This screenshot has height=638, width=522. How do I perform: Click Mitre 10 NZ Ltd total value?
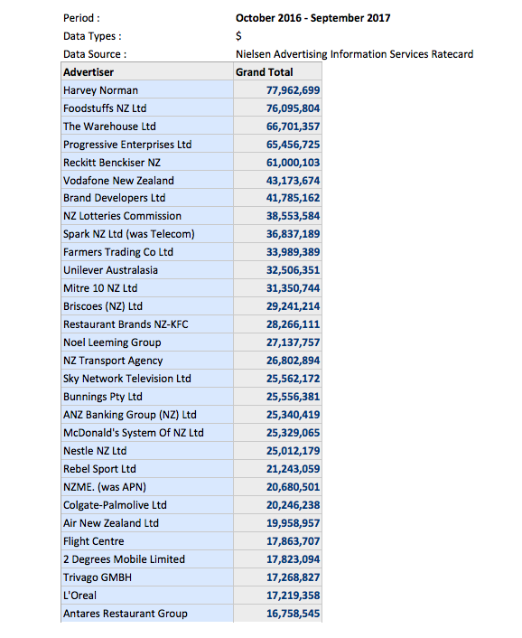(277, 288)
